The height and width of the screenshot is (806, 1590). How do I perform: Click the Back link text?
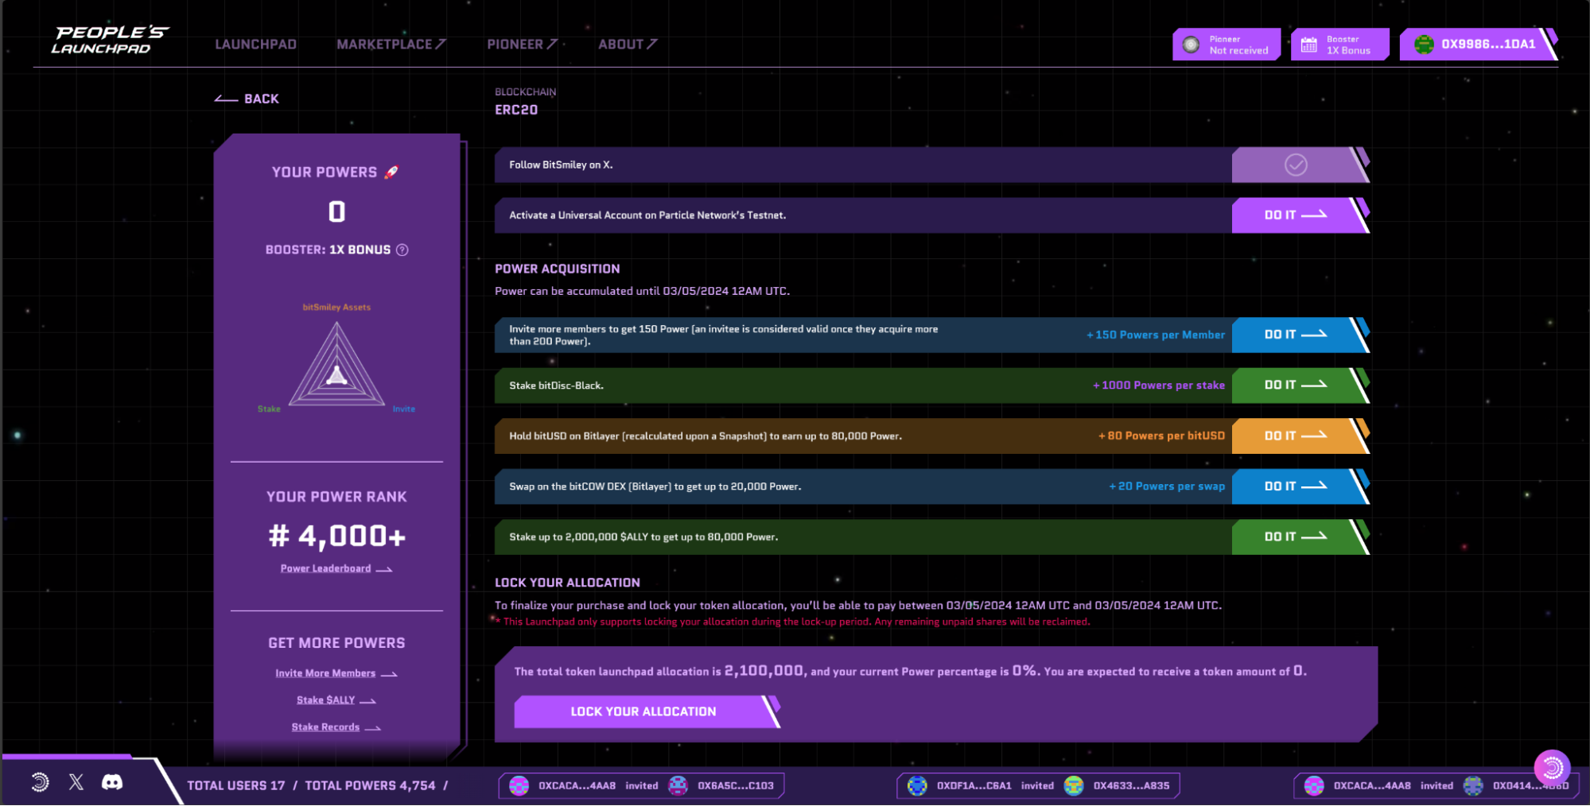tap(262, 99)
